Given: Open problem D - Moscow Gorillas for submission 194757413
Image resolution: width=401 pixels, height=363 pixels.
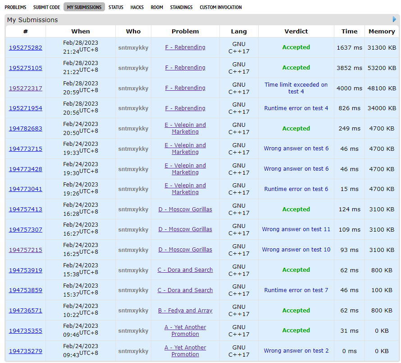Looking at the screenshot, I should [x=185, y=209].
